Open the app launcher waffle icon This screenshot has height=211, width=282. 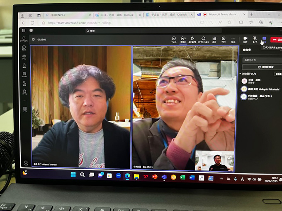24,31
